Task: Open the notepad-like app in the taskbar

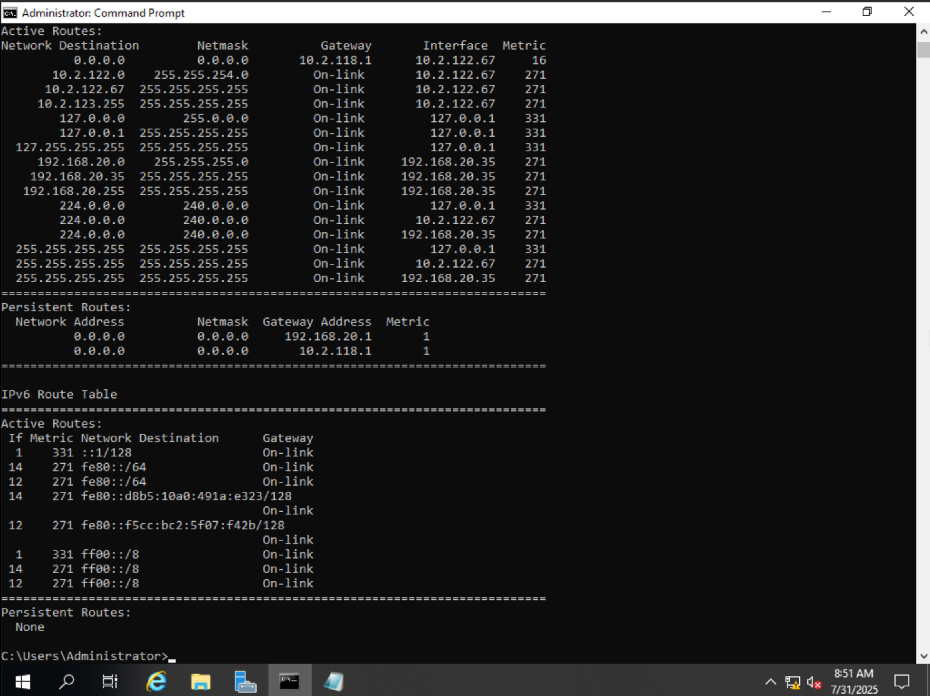Action: point(334,682)
